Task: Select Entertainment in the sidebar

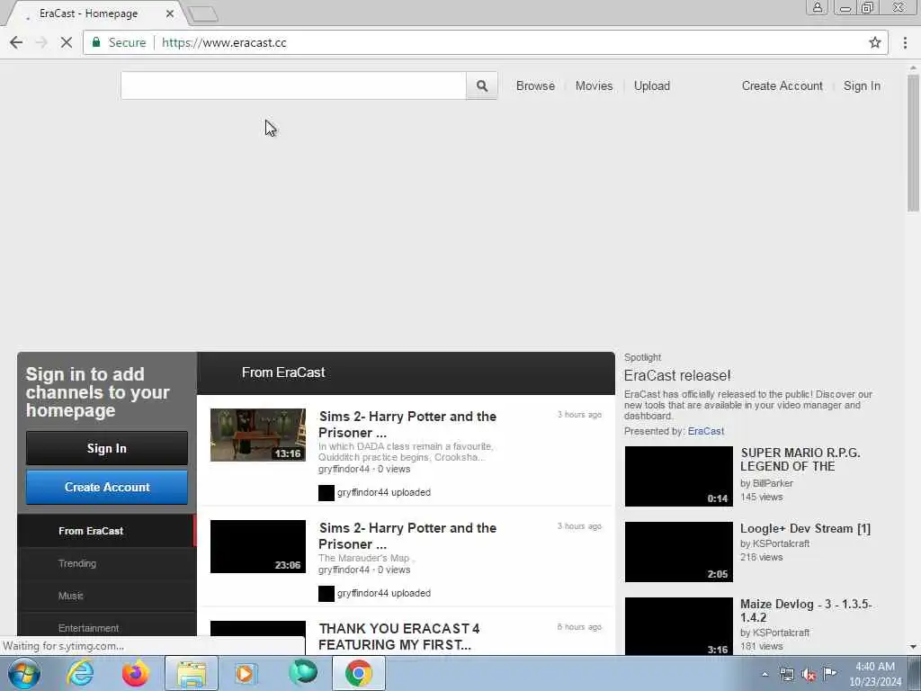Action: coord(107,627)
